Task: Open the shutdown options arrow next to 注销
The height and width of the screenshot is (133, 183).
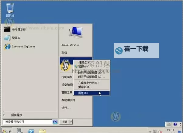Action: (x=71, y=122)
